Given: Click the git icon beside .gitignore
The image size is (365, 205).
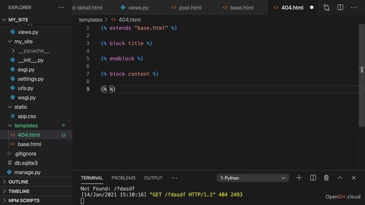Looking at the screenshot, I should (x=9, y=153).
